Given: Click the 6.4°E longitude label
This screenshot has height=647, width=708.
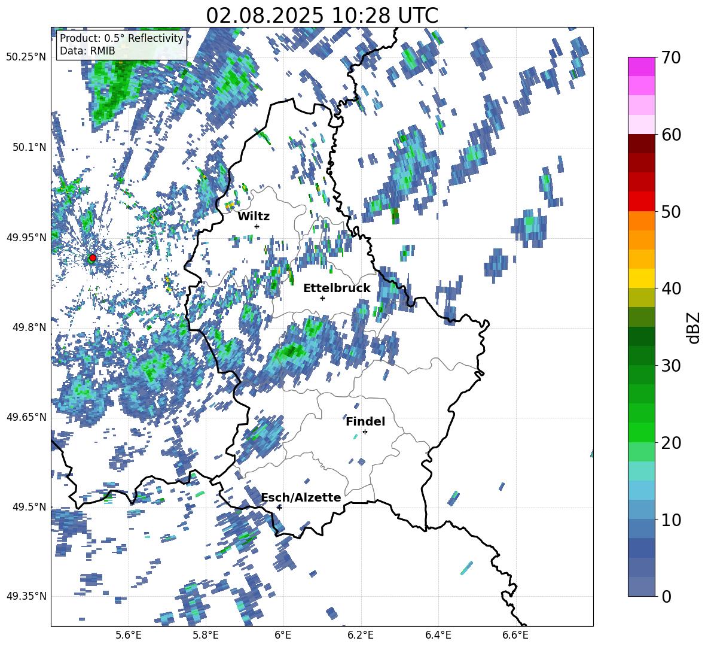Looking at the screenshot, I should [438, 635].
